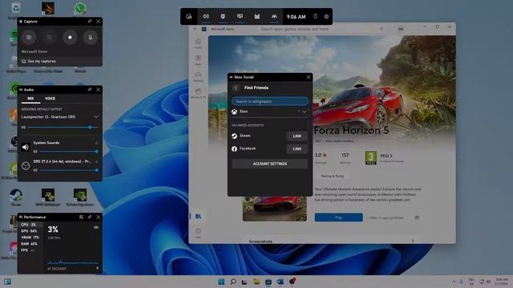Click the share icon beside Play
This screenshot has height=288, width=513.
[x=417, y=218]
